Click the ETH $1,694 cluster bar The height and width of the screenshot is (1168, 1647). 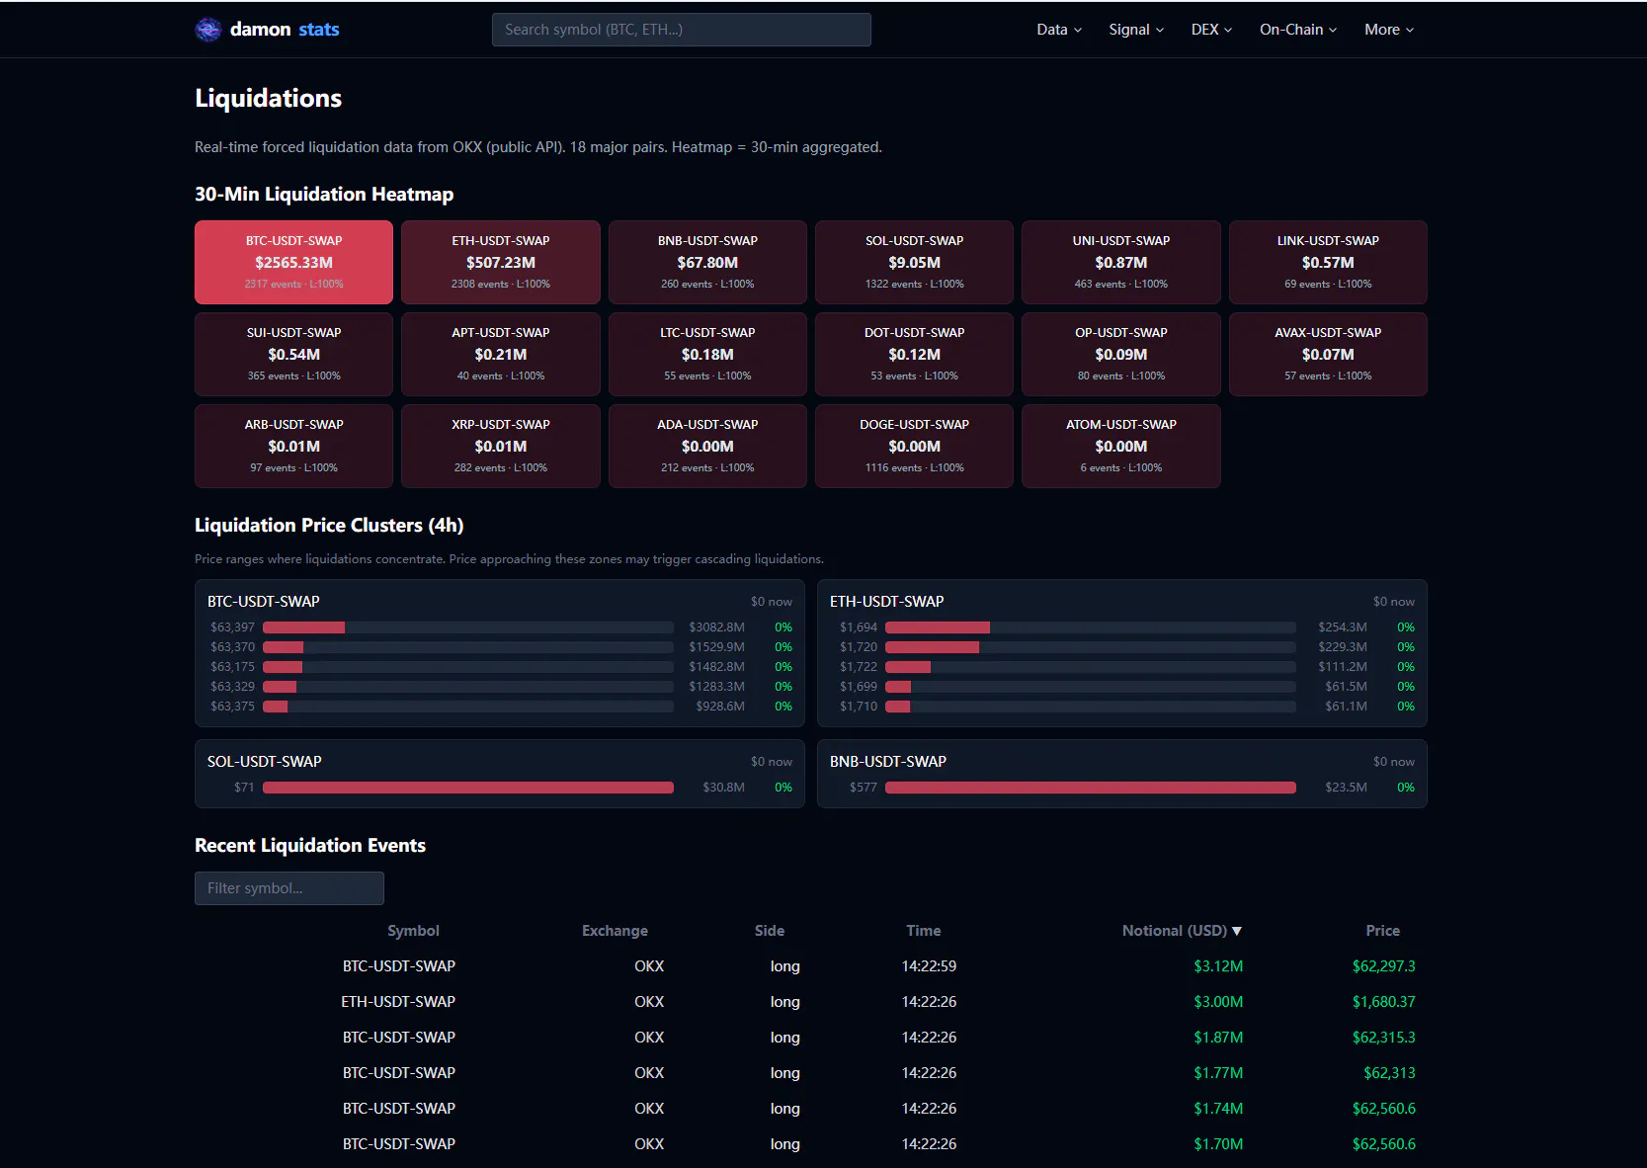coord(1091,627)
